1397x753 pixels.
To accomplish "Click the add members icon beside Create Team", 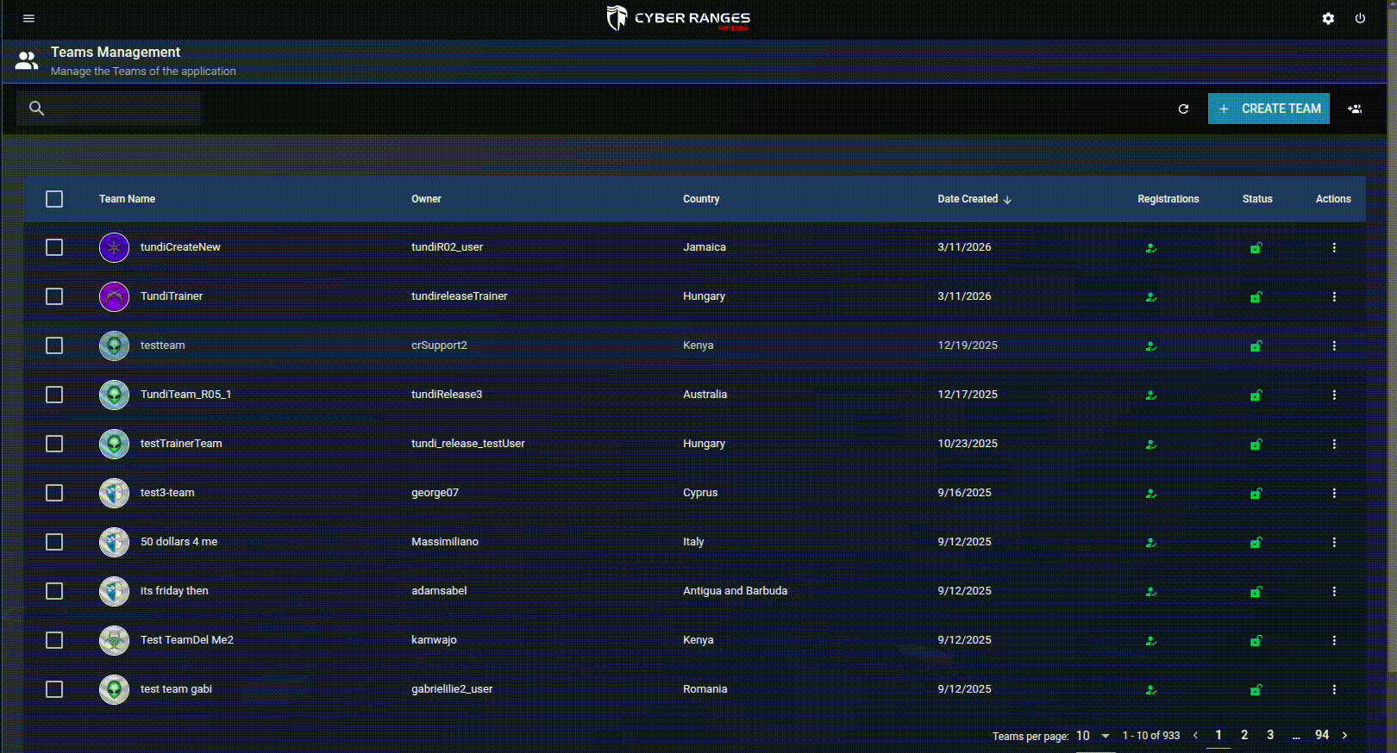I will (x=1355, y=109).
